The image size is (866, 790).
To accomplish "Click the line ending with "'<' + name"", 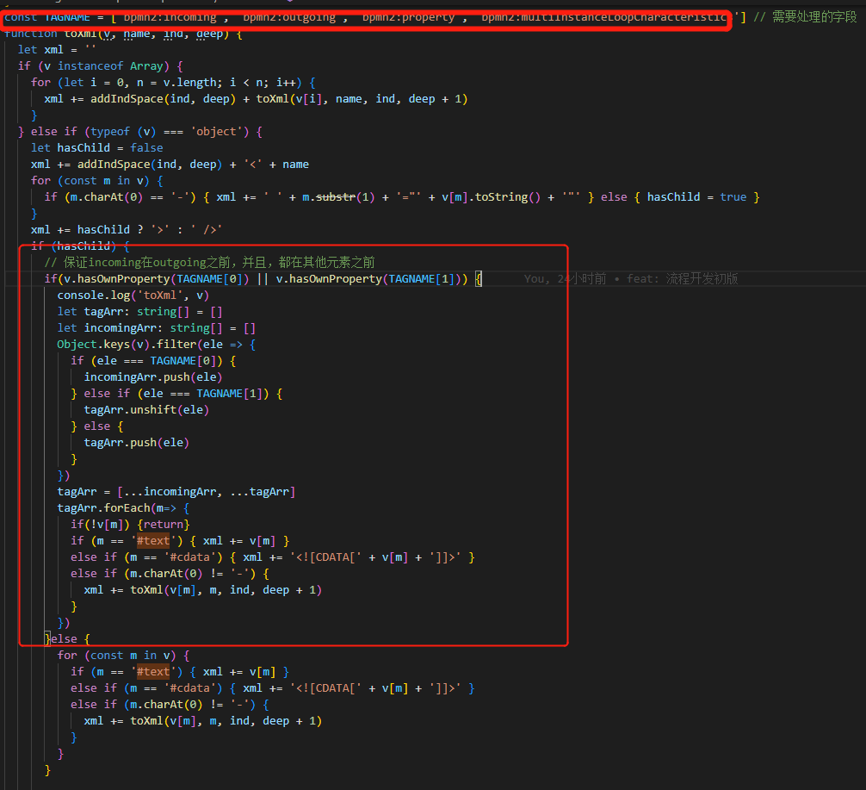I will point(170,165).
